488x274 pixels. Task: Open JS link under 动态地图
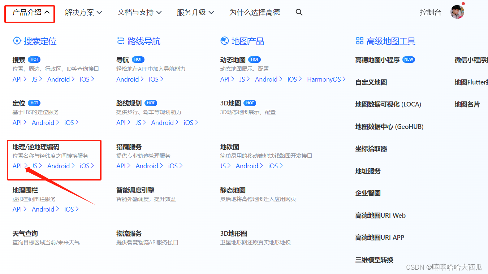[x=245, y=79]
